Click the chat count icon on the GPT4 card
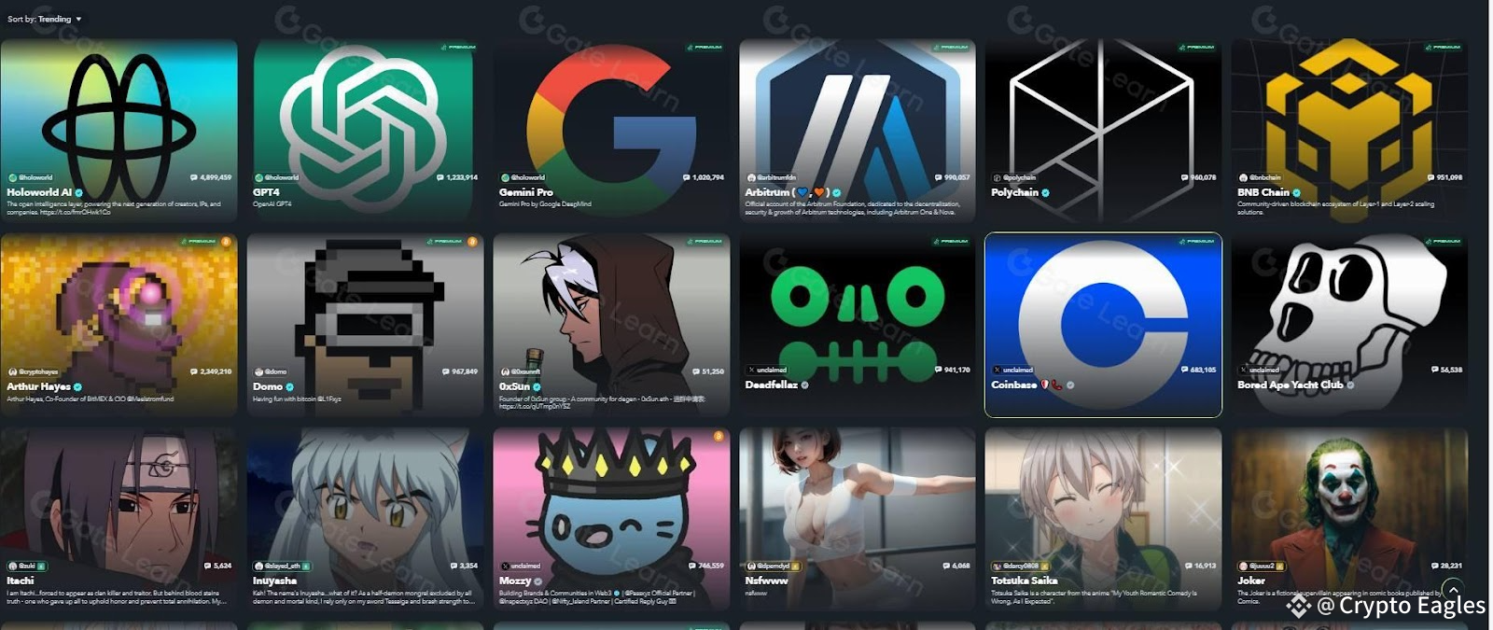Screen dimensions: 1493x630 click(440, 177)
